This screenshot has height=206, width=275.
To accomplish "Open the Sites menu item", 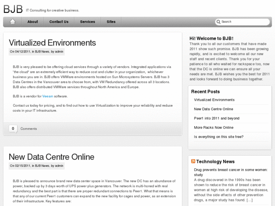I will [111, 22].
